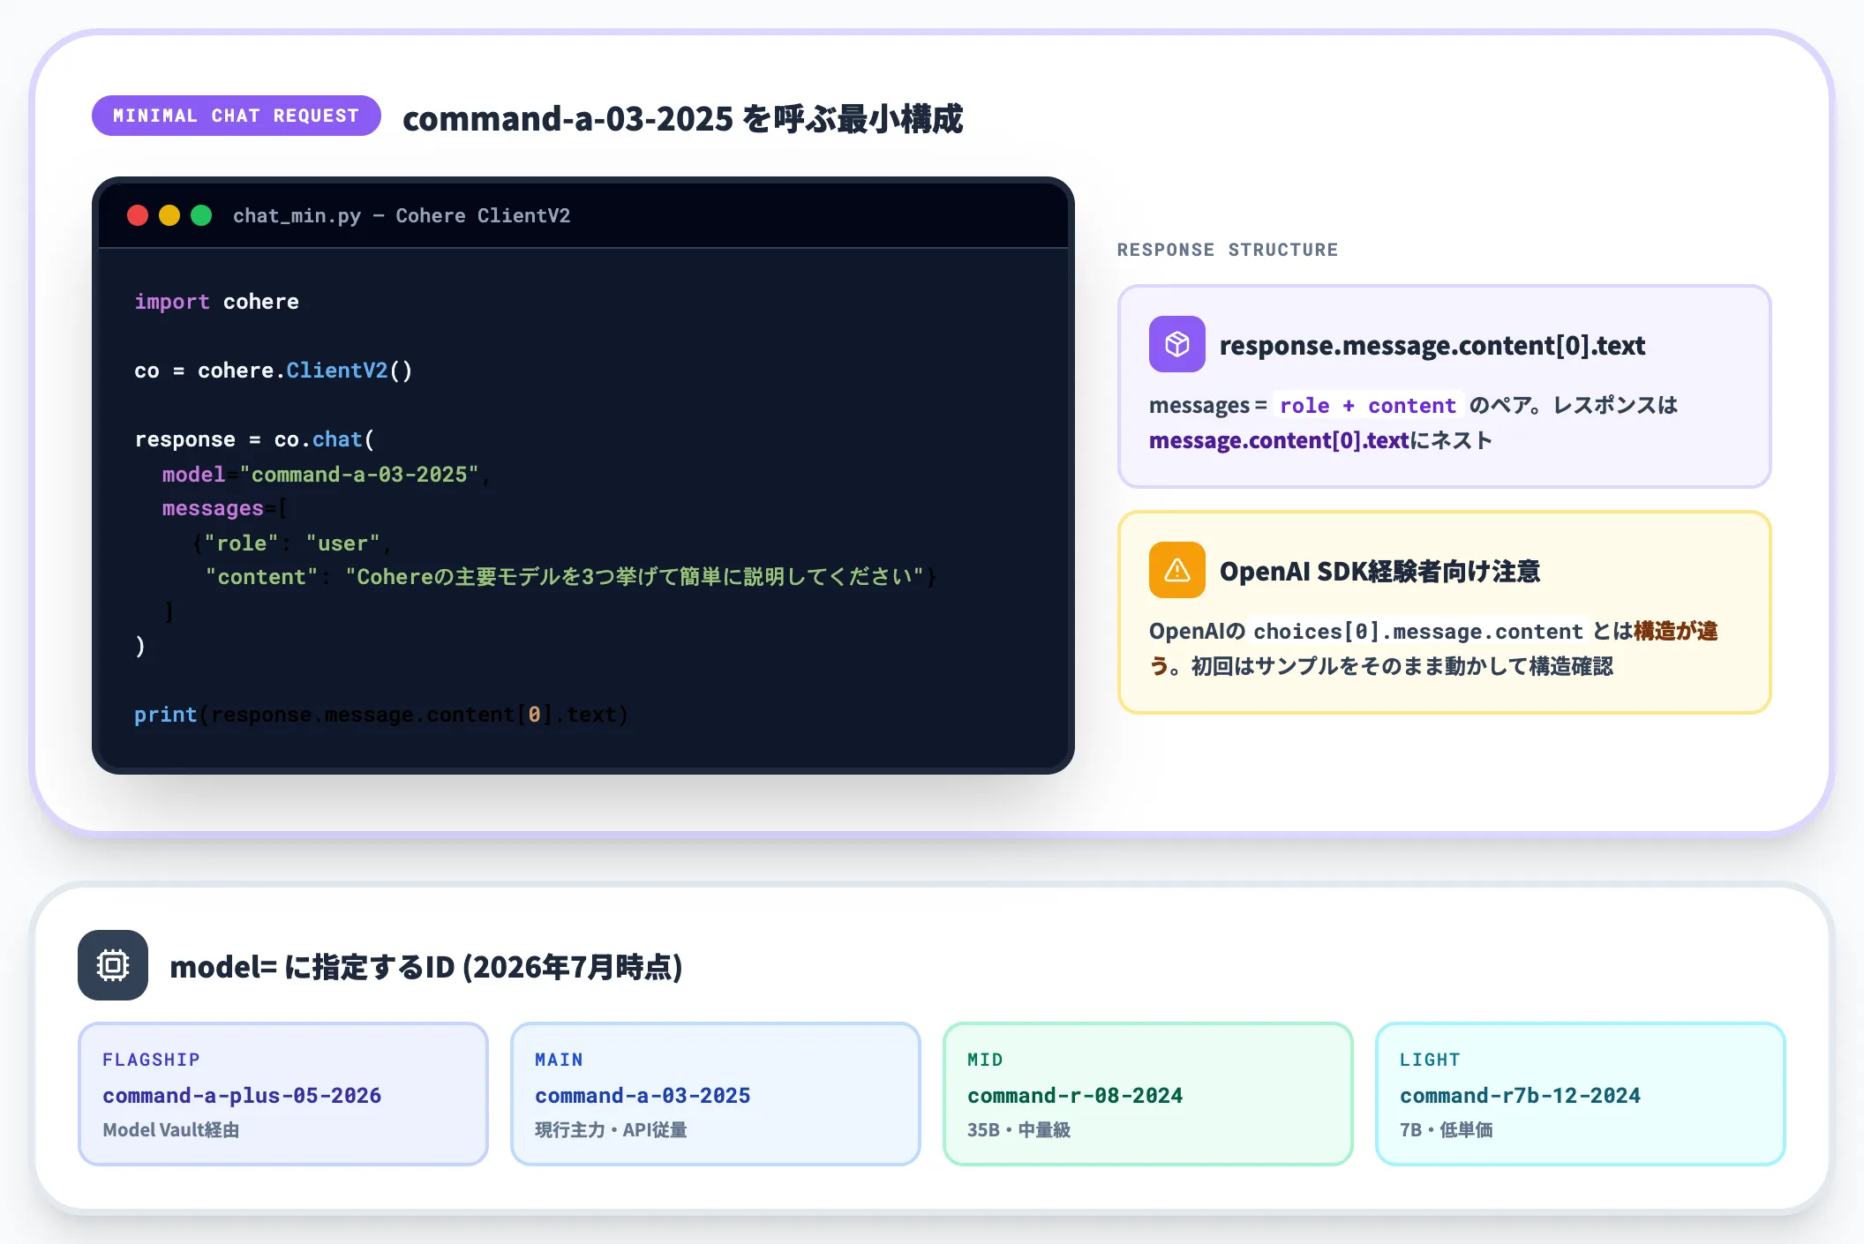Click the chat_min.py – Cohere ClientV2 title
The image size is (1864, 1244).
[402, 215]
